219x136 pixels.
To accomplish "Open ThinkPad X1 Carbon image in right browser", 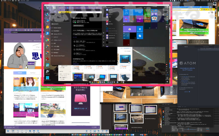I will tap(194, 28).
